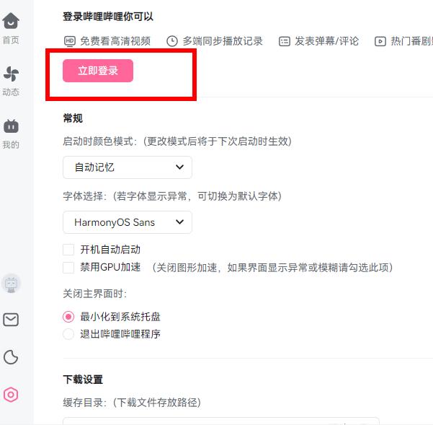Open settings hexagon icon in sidebar

point(11,395)
